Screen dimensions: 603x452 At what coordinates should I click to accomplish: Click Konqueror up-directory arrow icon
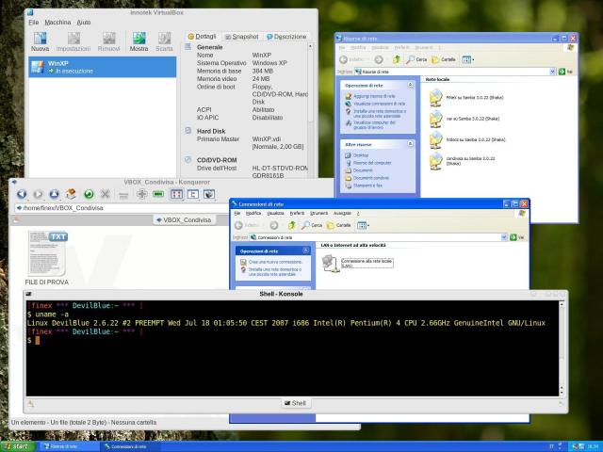click(x=54, y=194)
